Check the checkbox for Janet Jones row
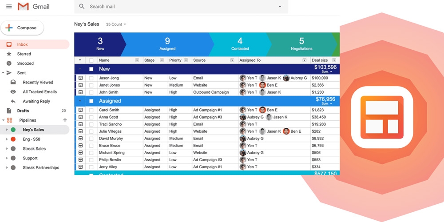Screen dimensions: 444x222 (91, 85)
